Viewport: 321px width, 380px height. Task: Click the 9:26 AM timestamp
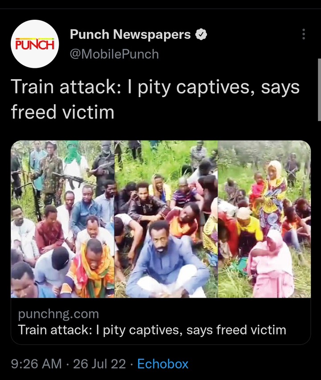click(x=37, y=364)
